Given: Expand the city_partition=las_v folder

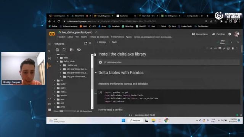Looking at the screenshot, I should point(61,69).
